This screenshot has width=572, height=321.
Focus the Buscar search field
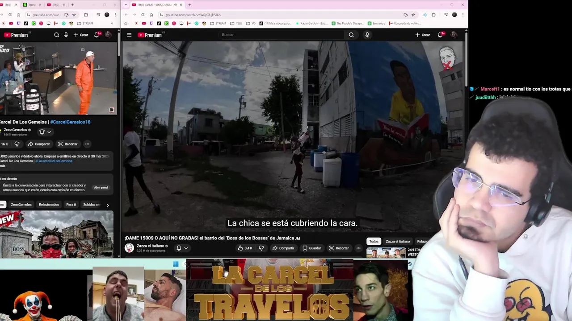282,35
